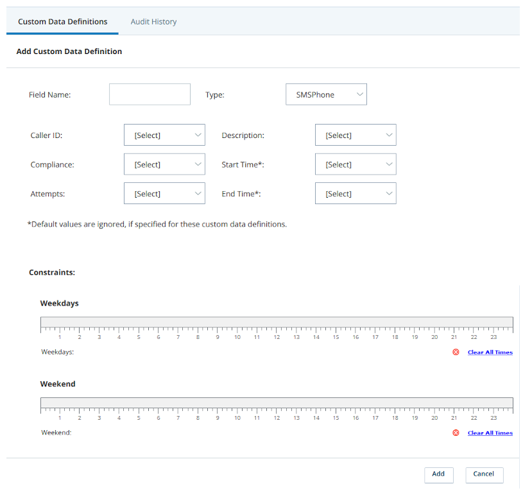Open the Start Time select dropdown
523x493 pixels.
coord(356,164)
